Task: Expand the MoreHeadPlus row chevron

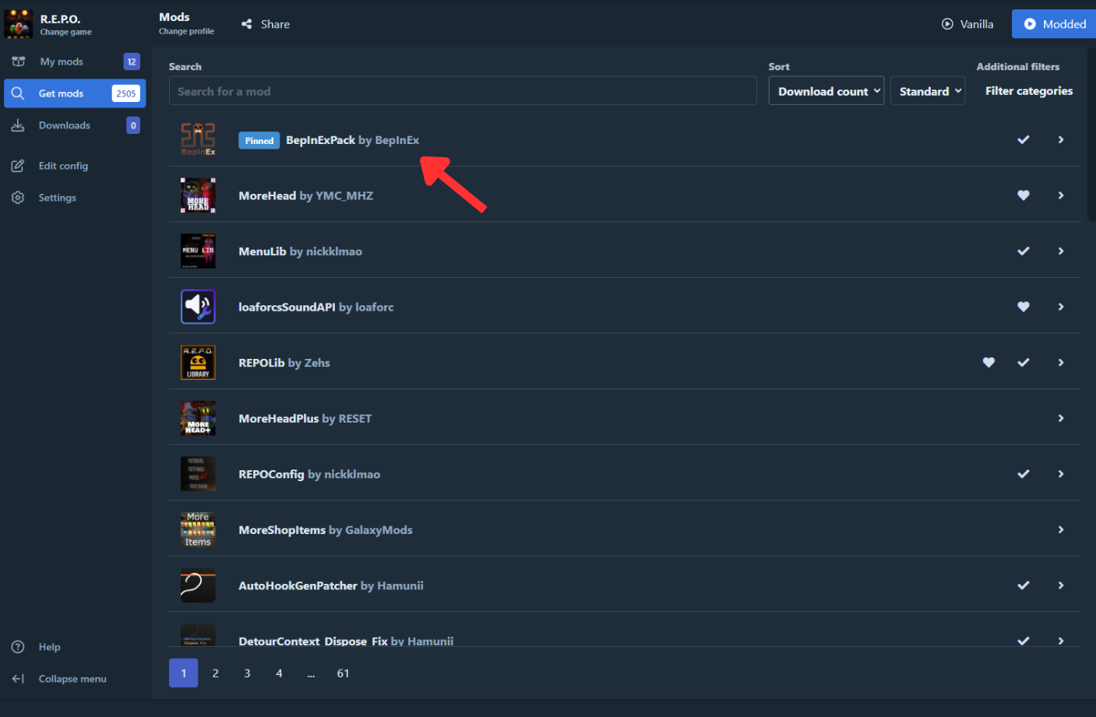Action: click(x=1061, y=418)
